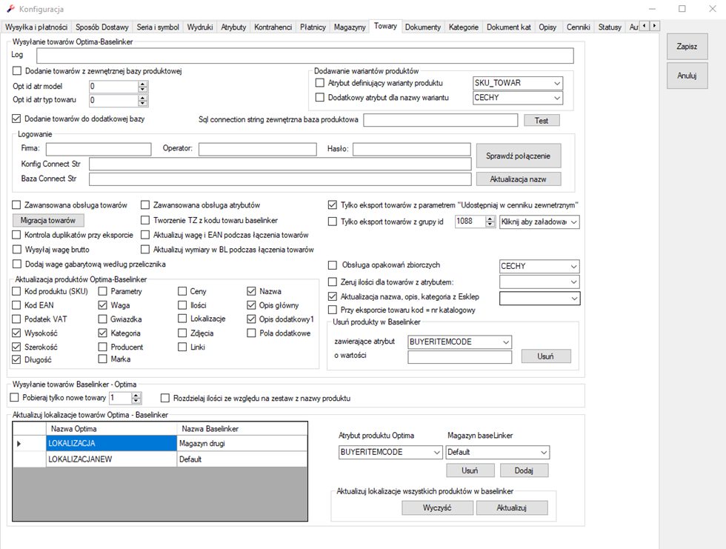Image resolution: width=726 pixels, height=549 pixels.
Task: Open the BUYERITEMCODE dropdown under Usuń produkty
Action: pyautogui.click(x=506, y=342)
